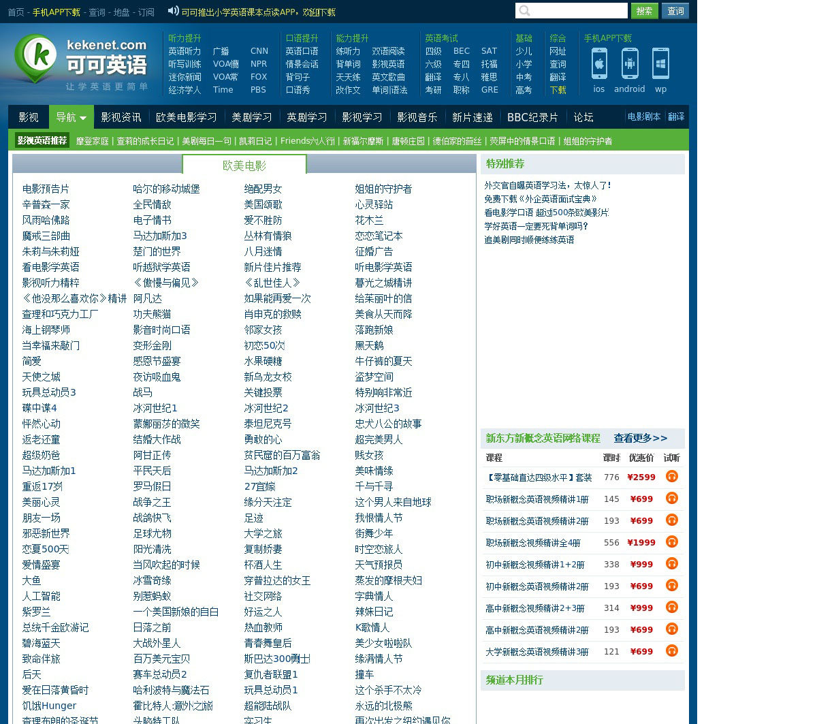Open the 美剧学习 menu item
The height and width of the screenshot is (724, 817).
[251, 117]
